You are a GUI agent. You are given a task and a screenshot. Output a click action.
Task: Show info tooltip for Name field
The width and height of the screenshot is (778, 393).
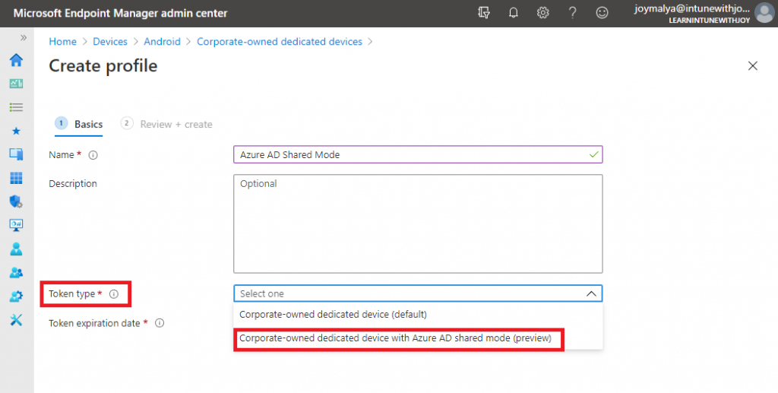coord(93,155)
